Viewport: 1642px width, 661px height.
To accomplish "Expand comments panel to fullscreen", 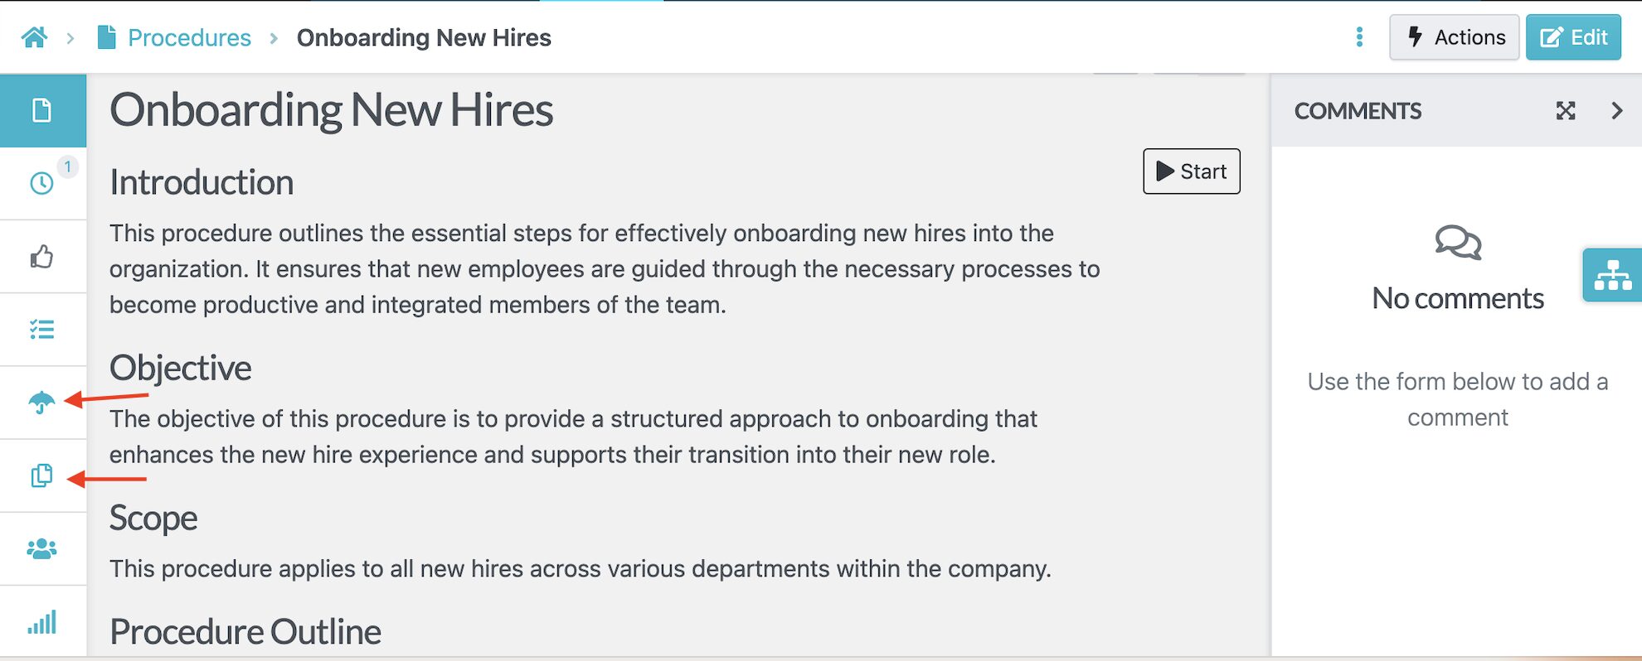I will [1566, 111].
